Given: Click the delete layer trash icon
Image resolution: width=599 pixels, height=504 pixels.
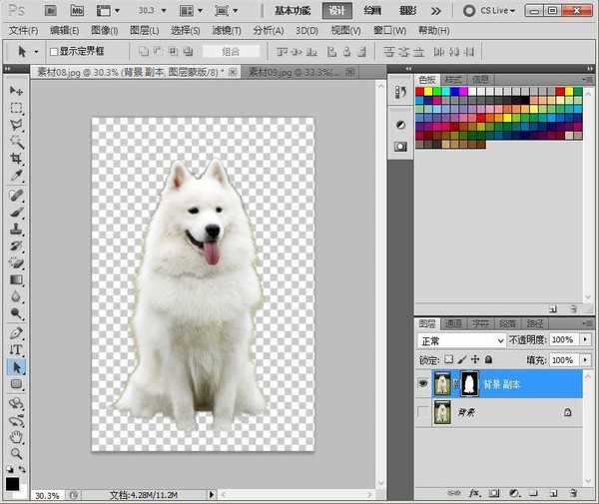Looking at the screenshot, I should coord(572,493).
